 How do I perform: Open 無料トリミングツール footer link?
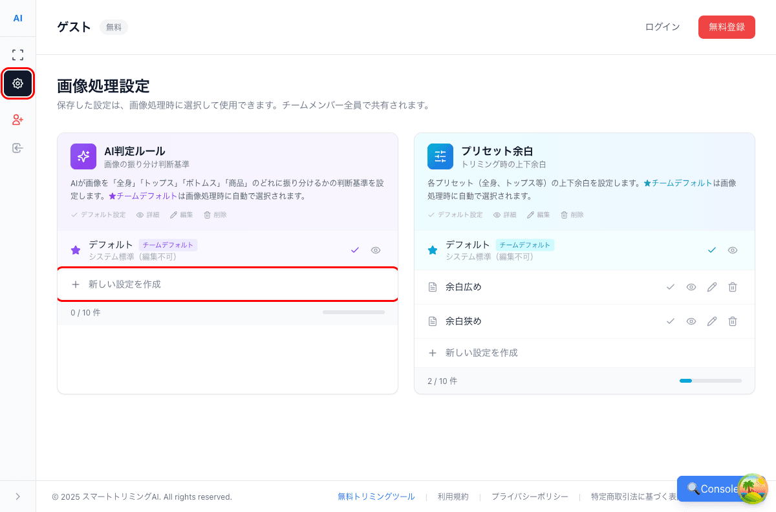click(376, 496)
